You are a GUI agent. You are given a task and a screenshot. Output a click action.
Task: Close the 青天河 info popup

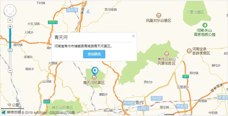(133, 36)
